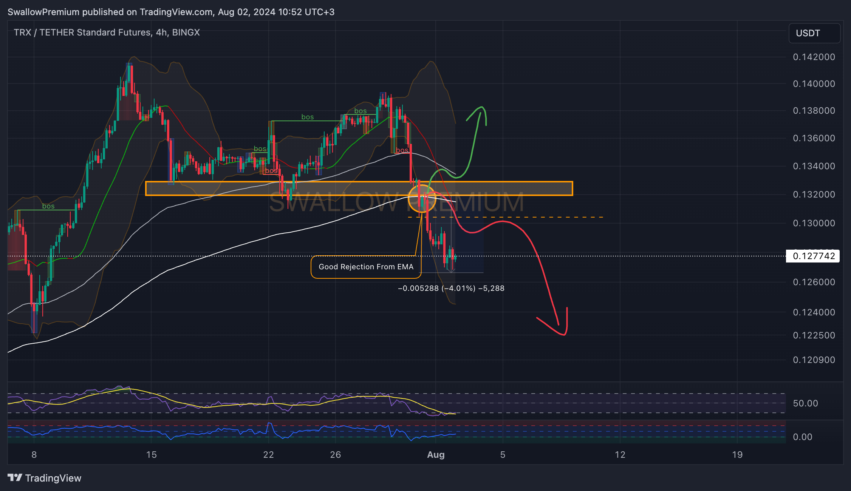Click the date label 22 on time axis
Image resolution: width=851 pixels, height=491 pixels.
tap(268, 455)
